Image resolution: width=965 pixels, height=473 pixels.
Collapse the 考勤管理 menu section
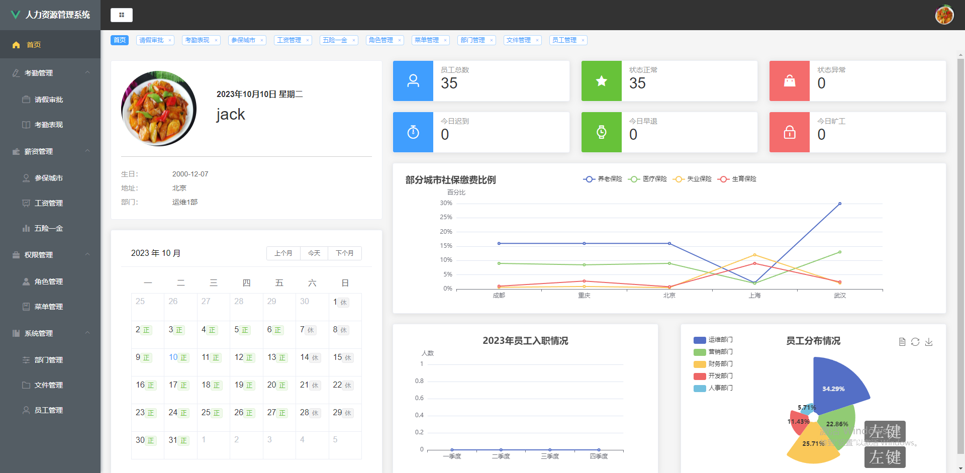[x=50, y=72]
